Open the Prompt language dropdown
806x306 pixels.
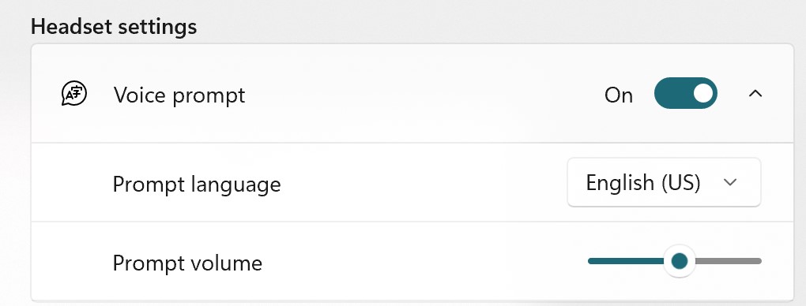[x=664, y=182]
